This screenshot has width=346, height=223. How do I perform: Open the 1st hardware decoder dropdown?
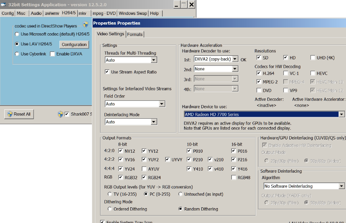pyautogui.click(x=235, y=59)
